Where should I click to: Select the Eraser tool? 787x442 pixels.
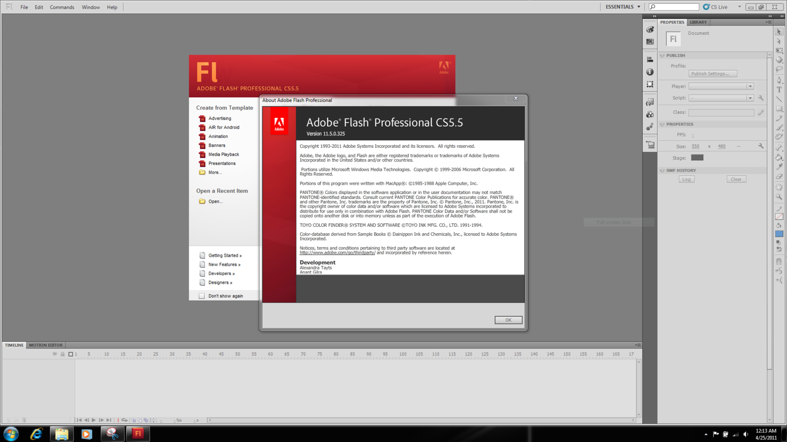[779, 176]
